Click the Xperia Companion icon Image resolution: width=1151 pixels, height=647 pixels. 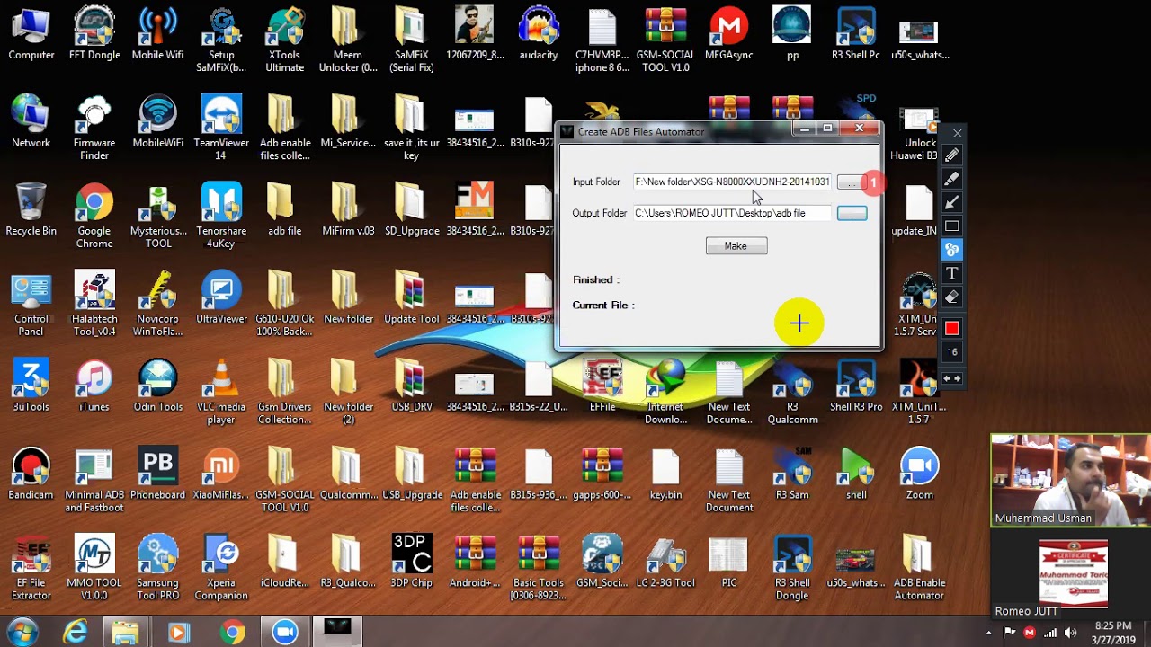tap(221, 568)
